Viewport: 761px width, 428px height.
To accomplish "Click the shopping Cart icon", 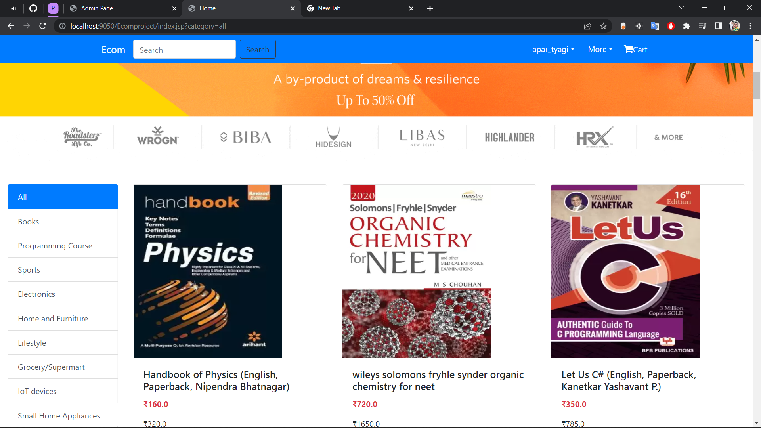I will coord(629,49).
